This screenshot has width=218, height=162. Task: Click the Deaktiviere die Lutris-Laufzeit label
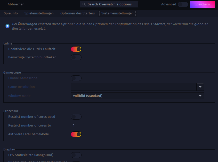(x=32, y=49)
